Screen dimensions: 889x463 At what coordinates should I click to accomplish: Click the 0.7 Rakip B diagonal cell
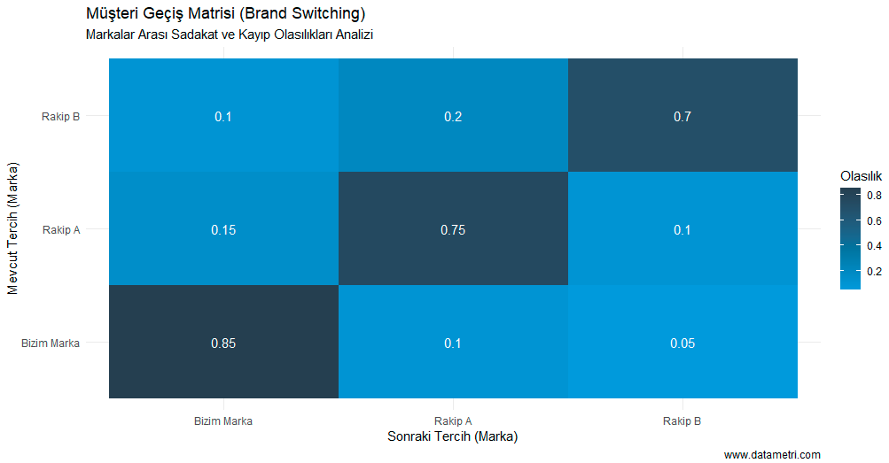(682, 116)
